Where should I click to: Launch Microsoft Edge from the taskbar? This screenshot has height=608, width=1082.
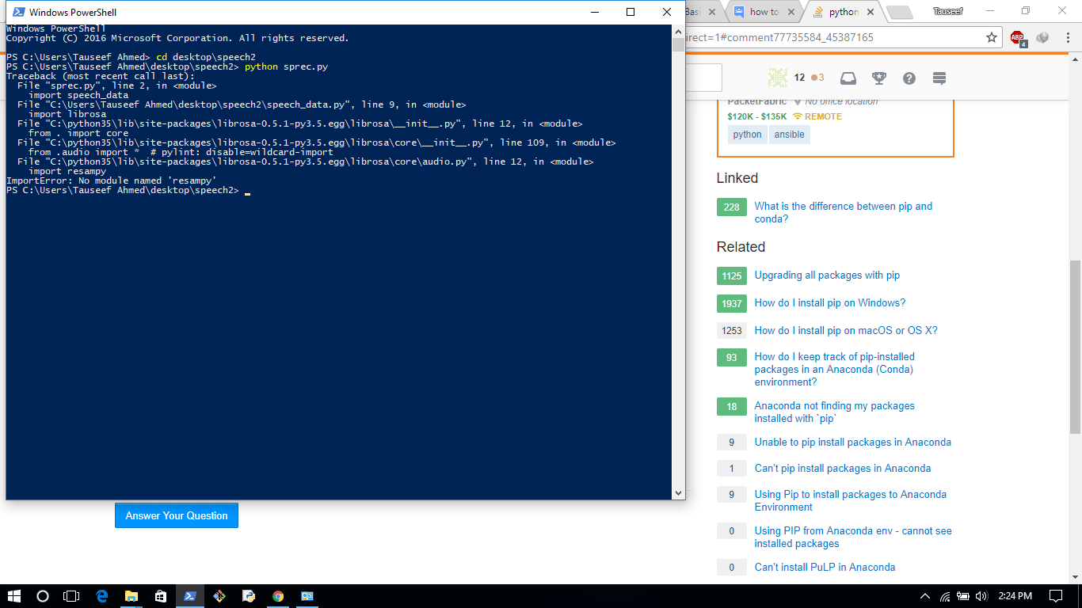click(101, 596)
